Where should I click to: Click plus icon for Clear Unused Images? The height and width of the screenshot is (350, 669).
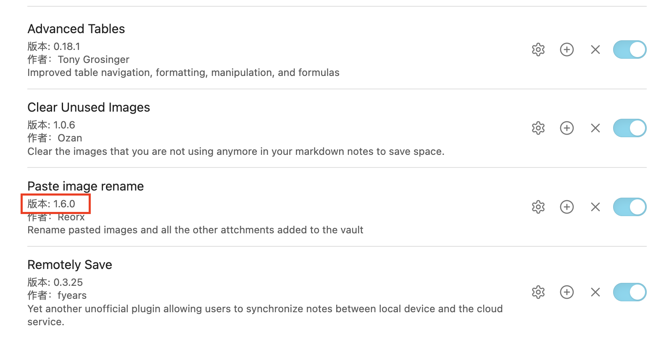tap(567, 128)
